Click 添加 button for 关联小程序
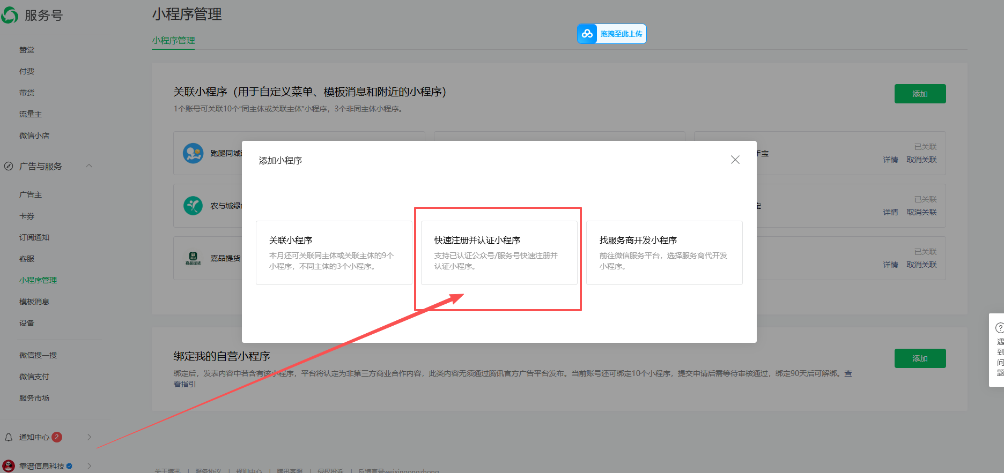The height and width of the screenshot is (473, 1004). pos(920,94)
